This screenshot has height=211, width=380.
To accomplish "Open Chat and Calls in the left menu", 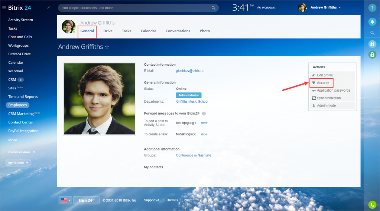I will (x=20, y=37).
